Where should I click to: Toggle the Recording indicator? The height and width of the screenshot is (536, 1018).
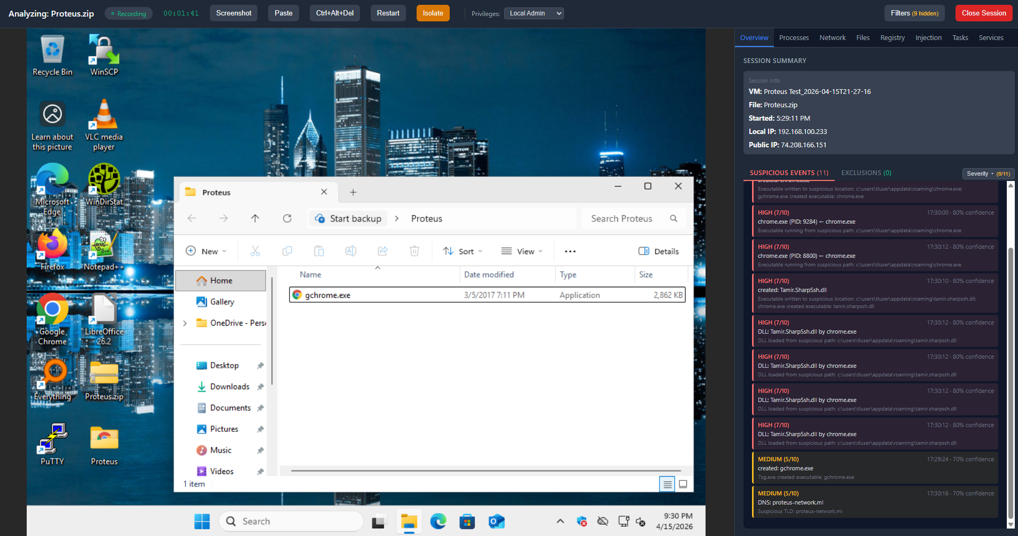click(129, 13)
